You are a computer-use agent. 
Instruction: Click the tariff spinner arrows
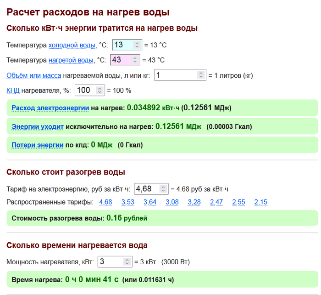click(x=163, y=189)
